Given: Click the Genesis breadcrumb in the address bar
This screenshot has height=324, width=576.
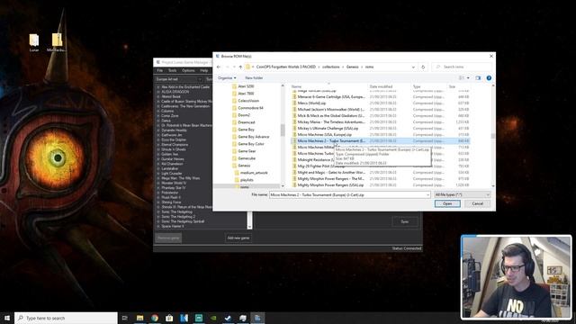Looking at the screenshot, I should click(x=352, y=67).
